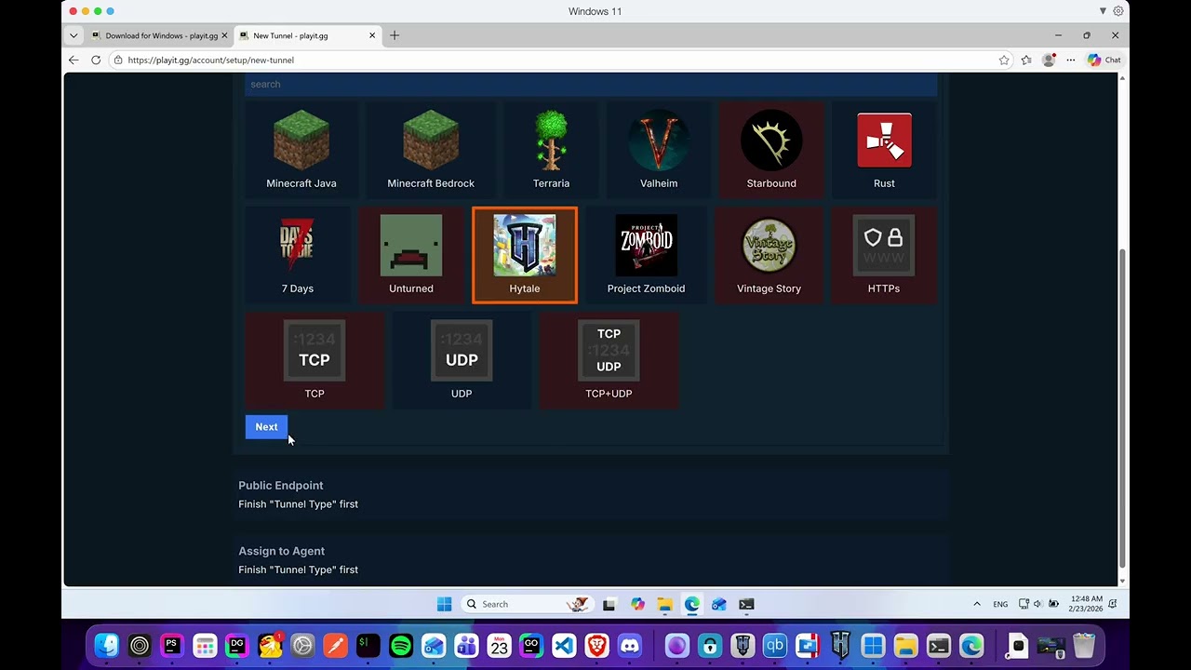Click the Public Endpoint section heading

281,486
